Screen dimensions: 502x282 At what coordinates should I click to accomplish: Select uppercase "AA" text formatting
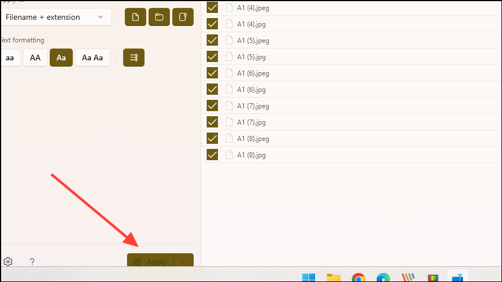point(35,58)
